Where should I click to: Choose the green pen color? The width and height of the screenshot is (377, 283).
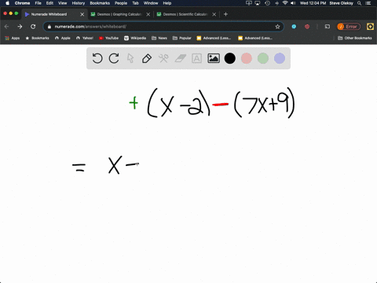[x=263, y=58]
